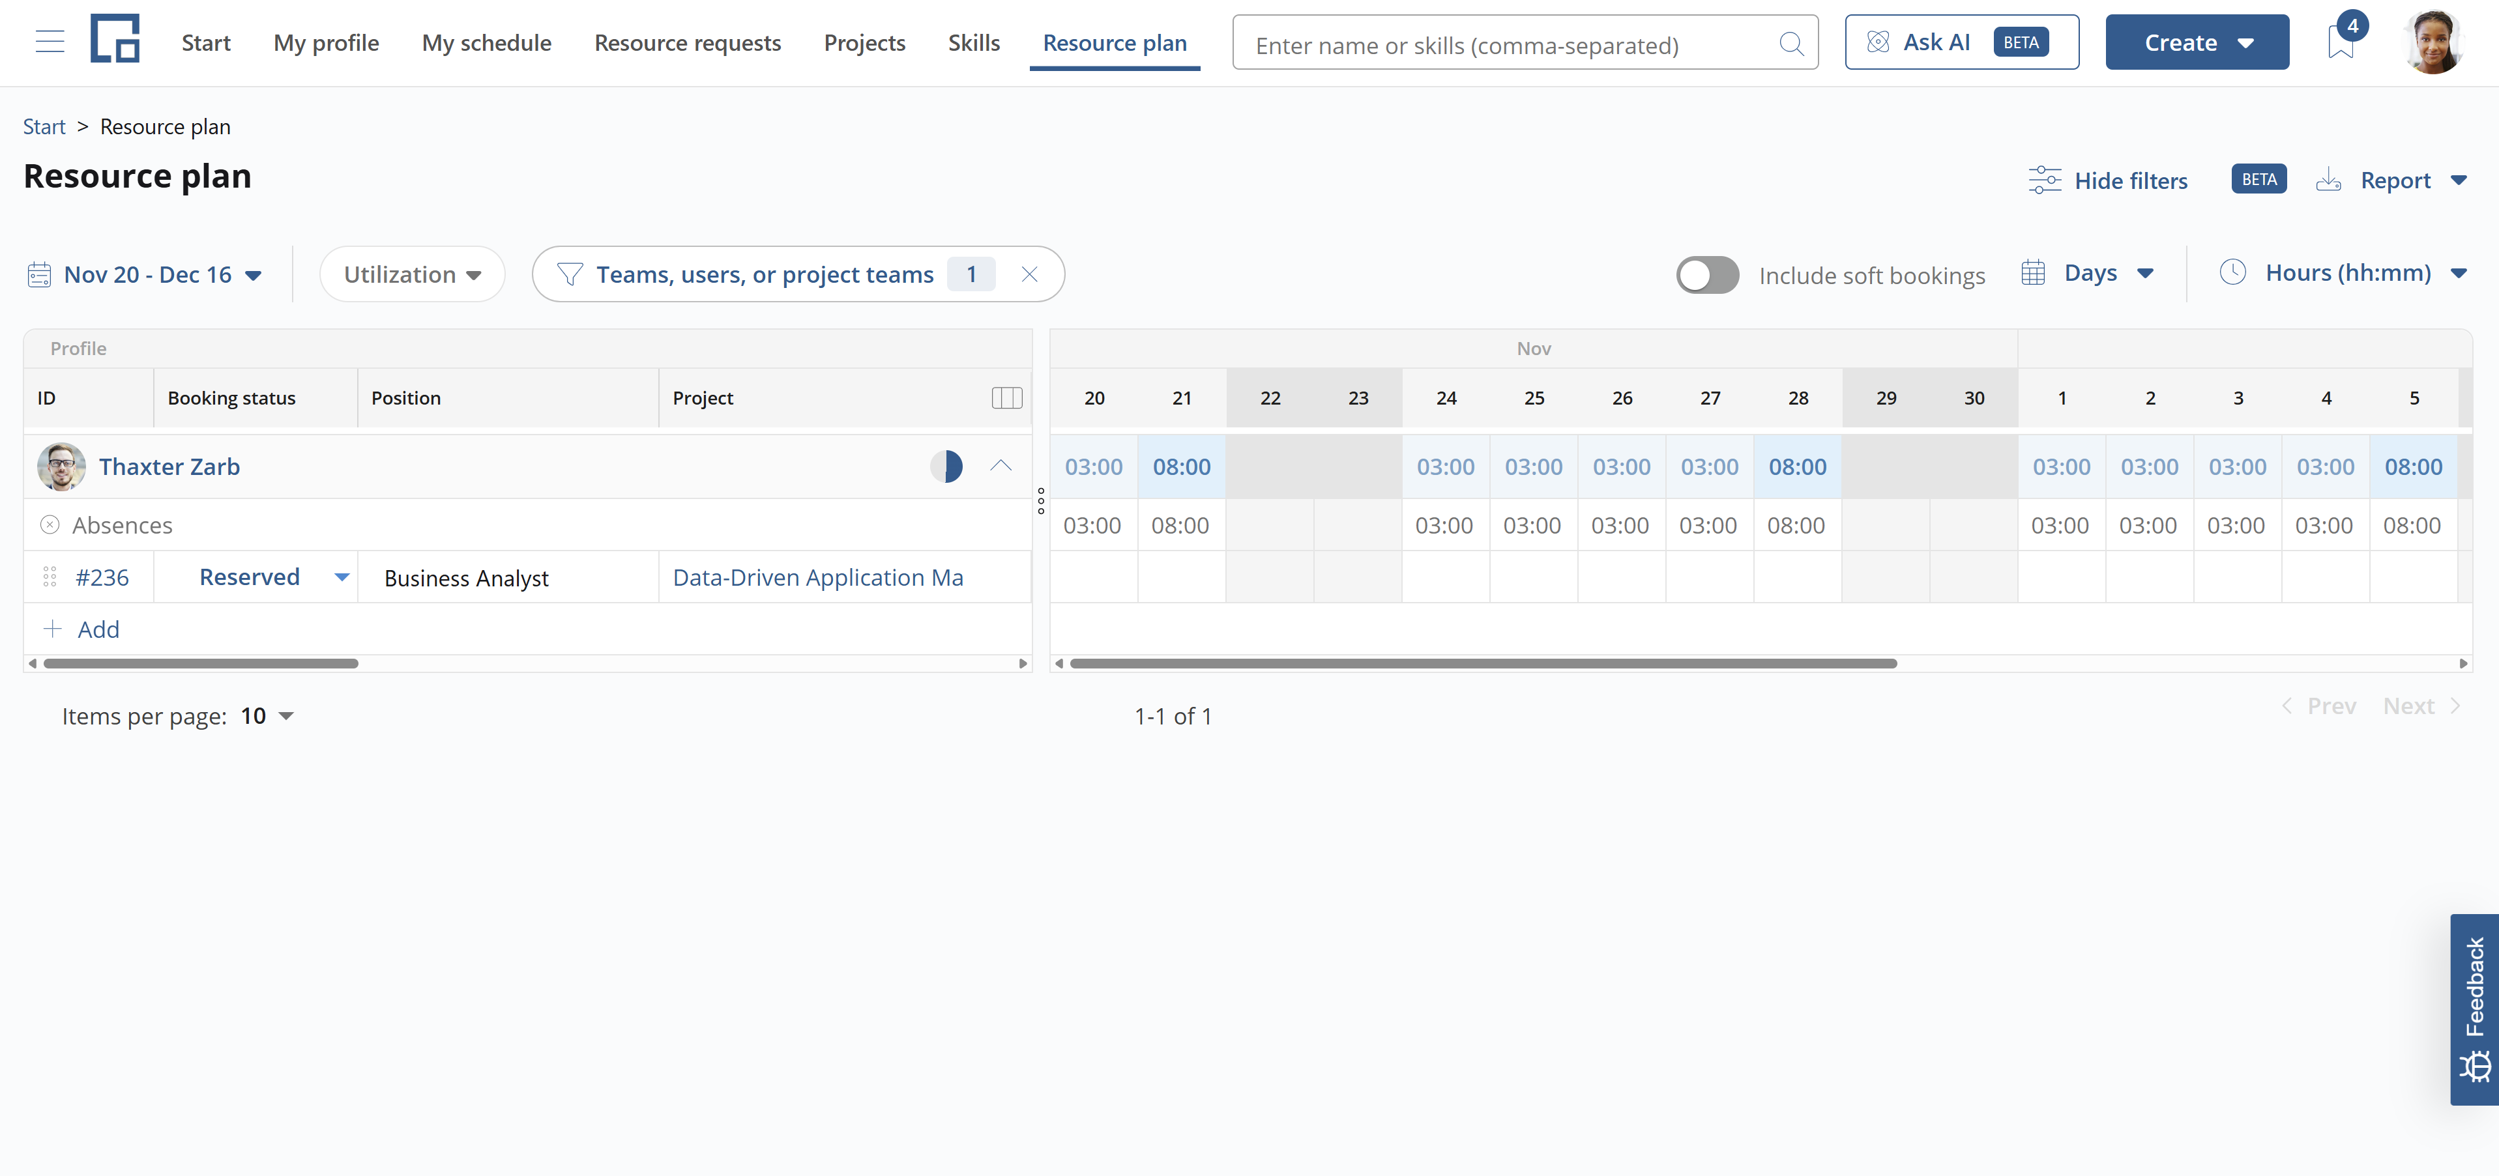2499x1176 pixels.
Task: Change items per page dropdown
Action: click(268, 717)
